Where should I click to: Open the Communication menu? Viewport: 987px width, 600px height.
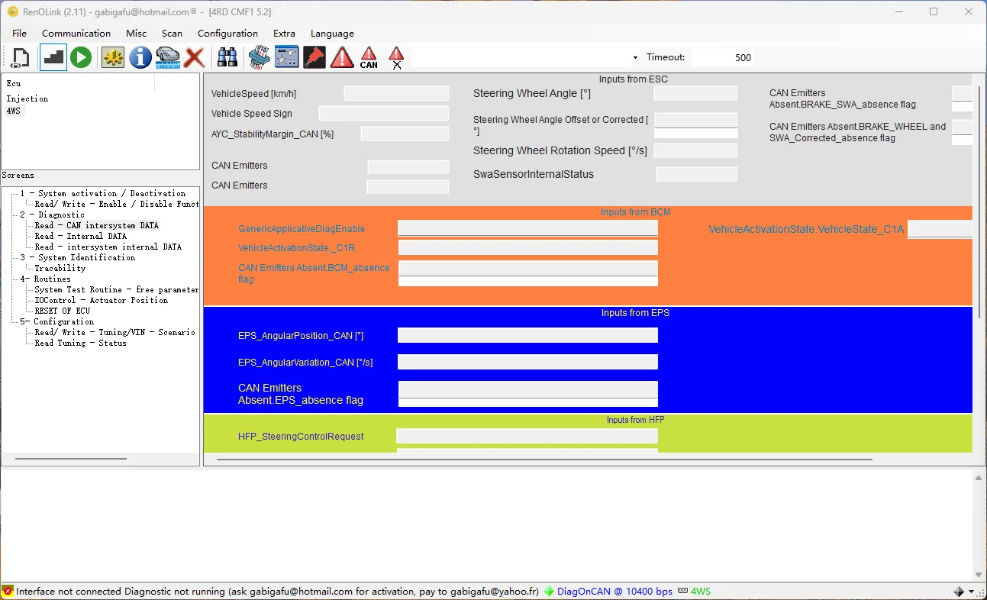[76, 34]
